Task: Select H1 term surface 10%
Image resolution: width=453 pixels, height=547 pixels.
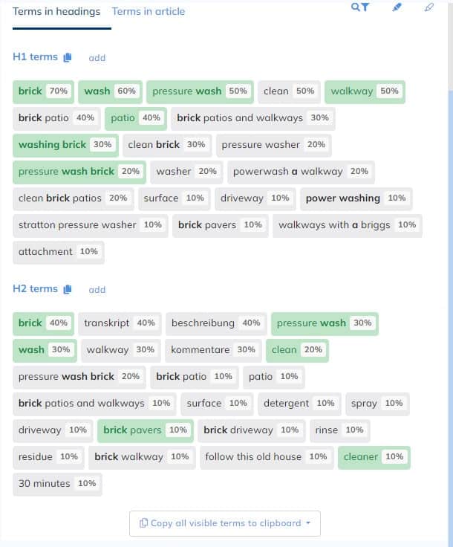Action: click(175, 199)
